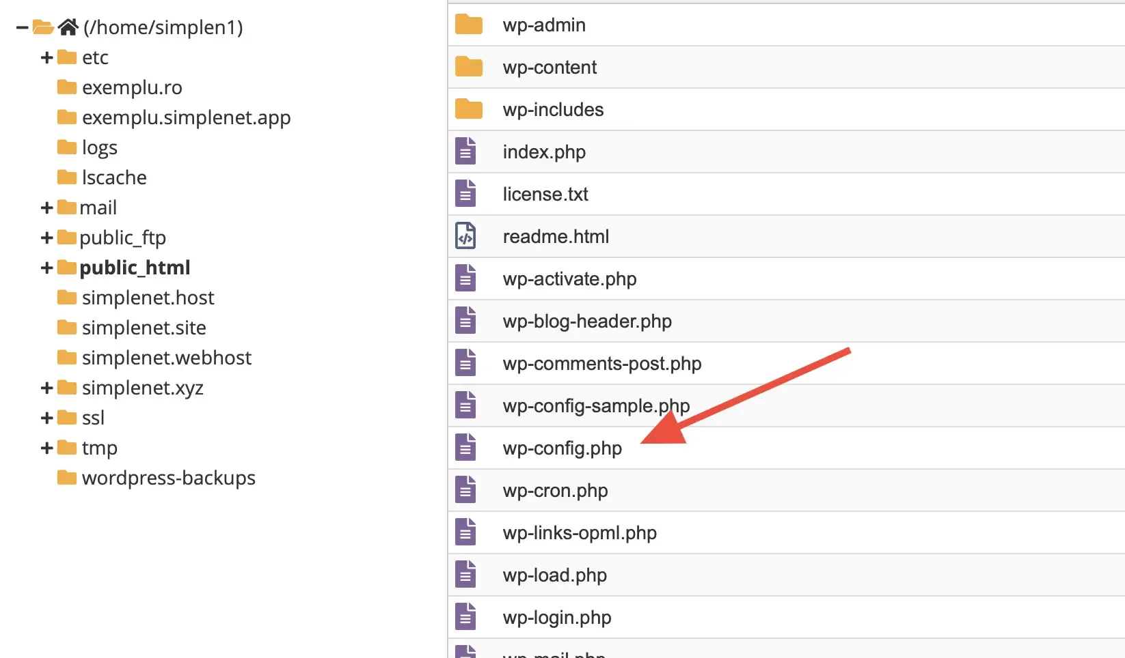Expand the ssl folder node
The height and width of the screenshot is (658, 1125).
point(46,418)
